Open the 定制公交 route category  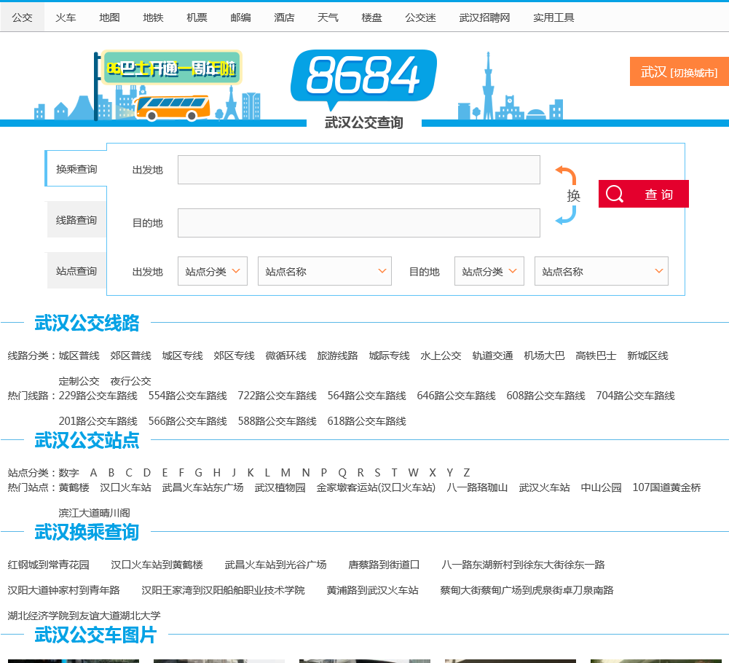tap(79, 382)
